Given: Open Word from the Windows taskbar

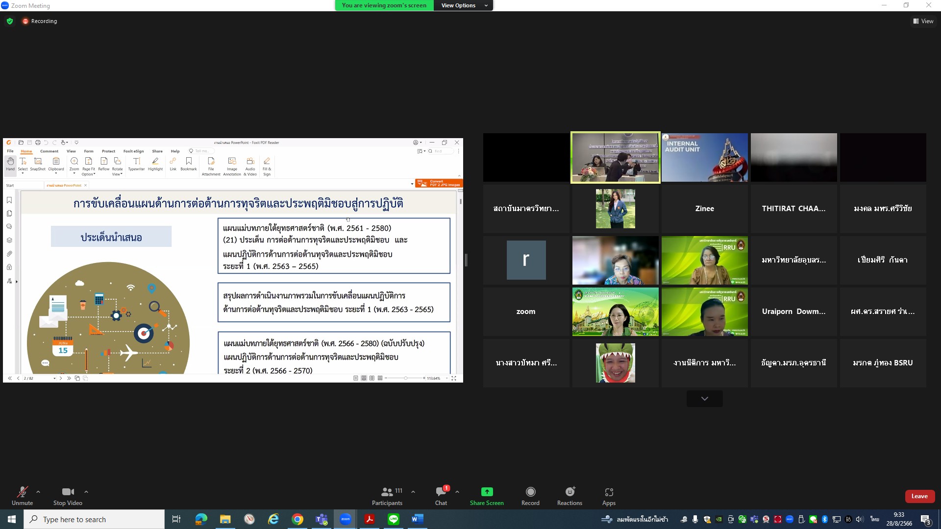Looking at the screenshot, I should point(418,519).
